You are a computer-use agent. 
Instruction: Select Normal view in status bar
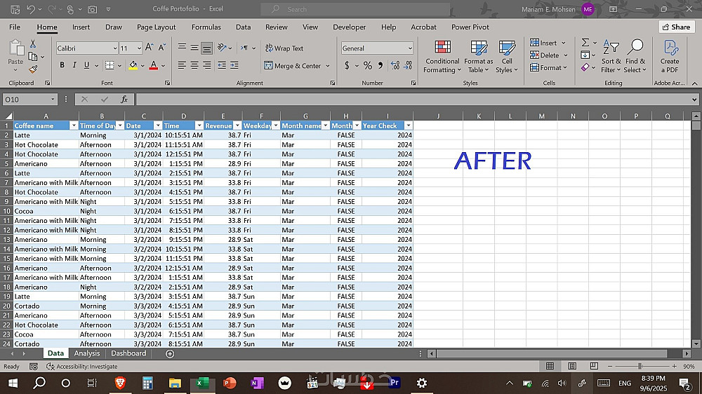tap(550, 366)
